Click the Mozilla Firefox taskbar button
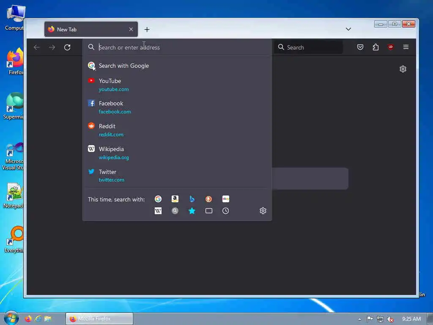The width and height of the screenshot is (433, 325). pos(99,319)
